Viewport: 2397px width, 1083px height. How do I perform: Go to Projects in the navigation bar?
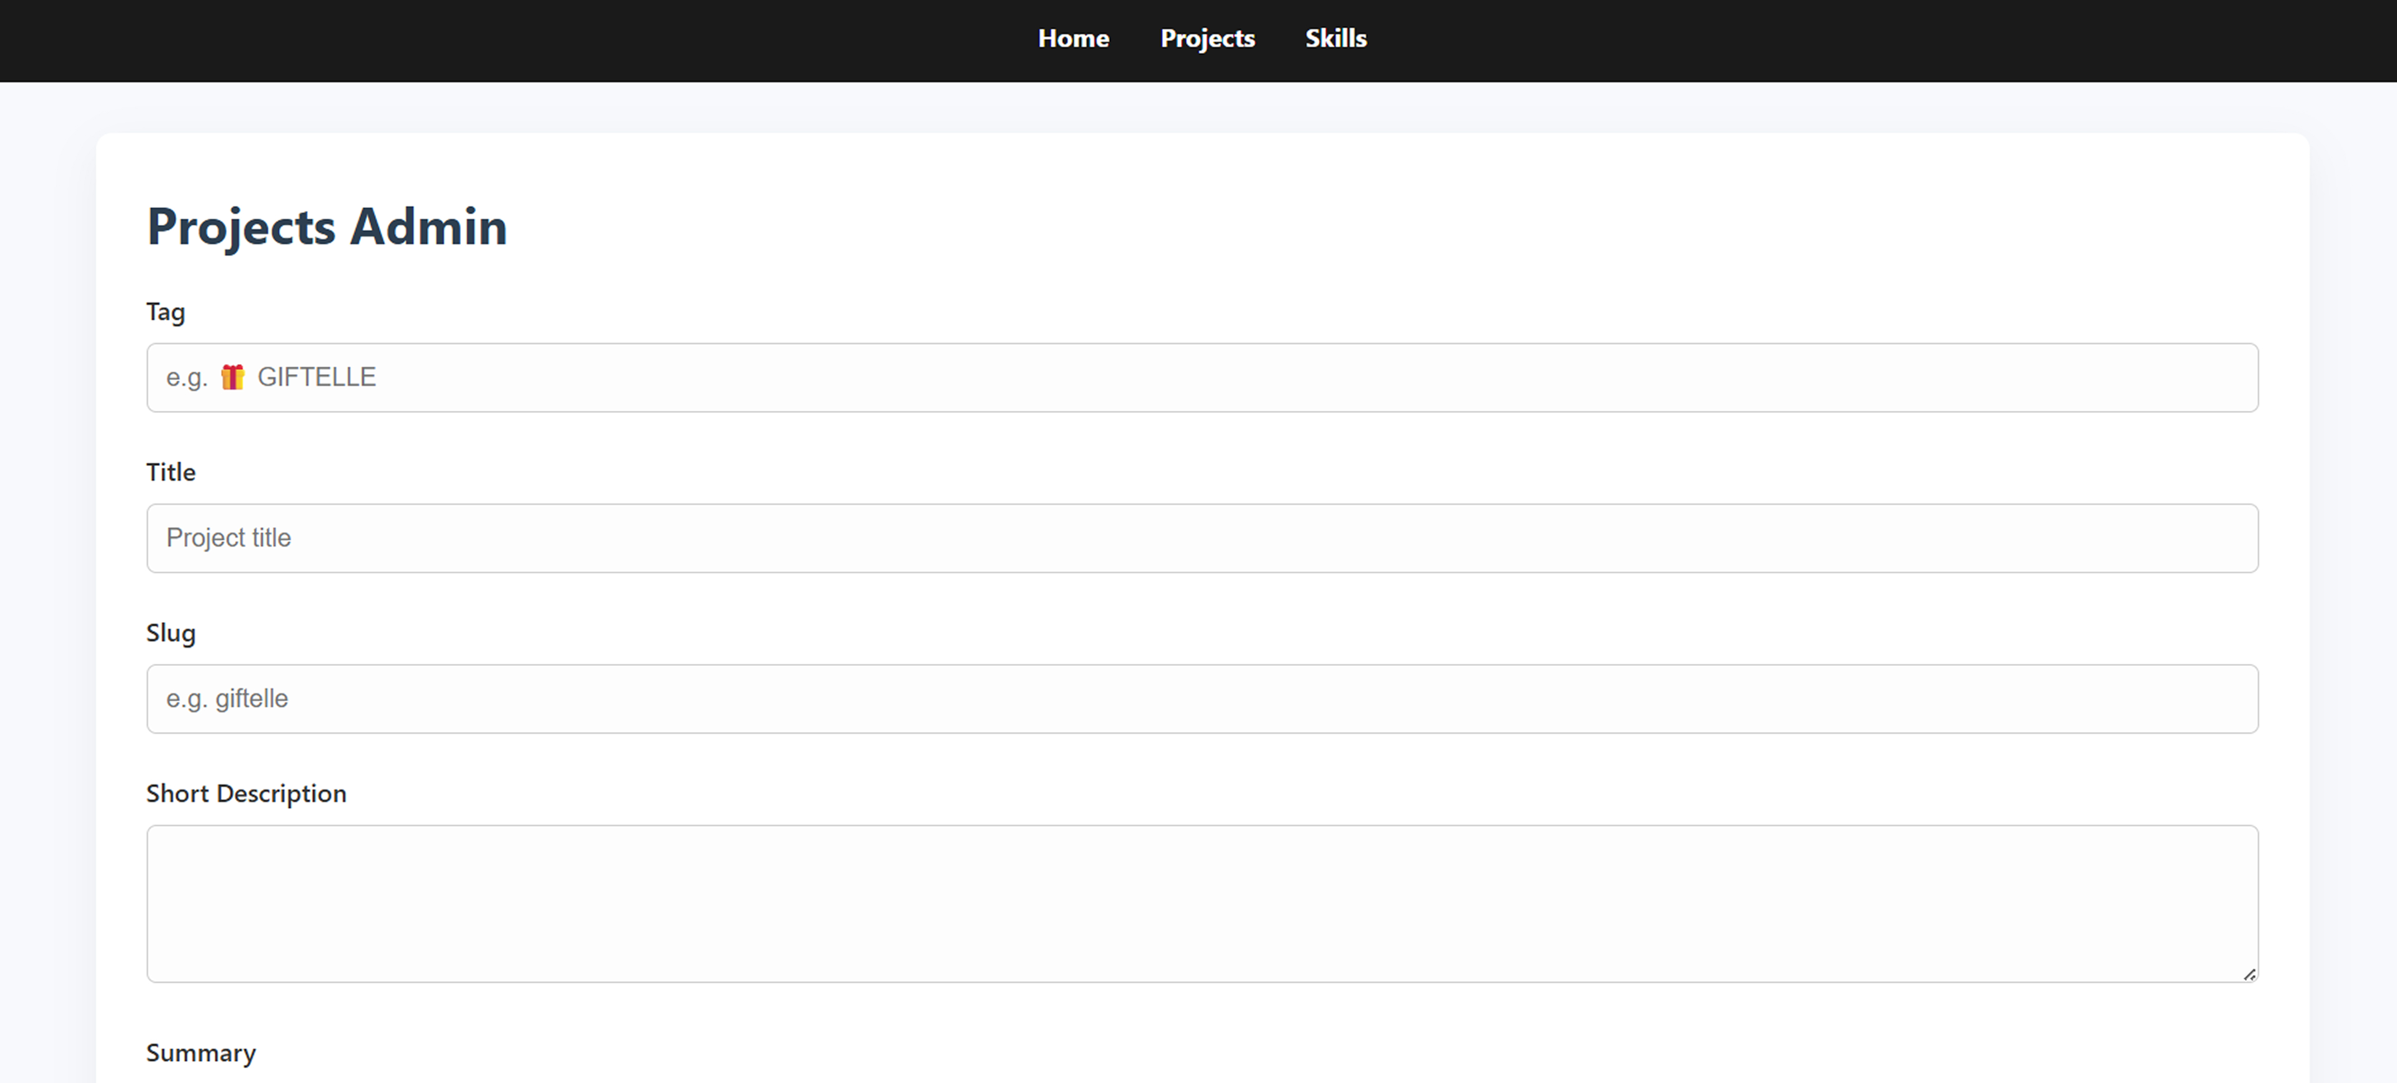(1207, 38)
